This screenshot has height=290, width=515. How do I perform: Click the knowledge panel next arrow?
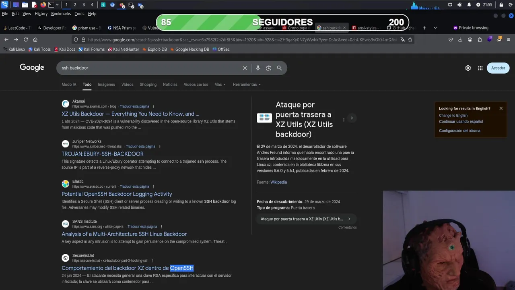352,118
